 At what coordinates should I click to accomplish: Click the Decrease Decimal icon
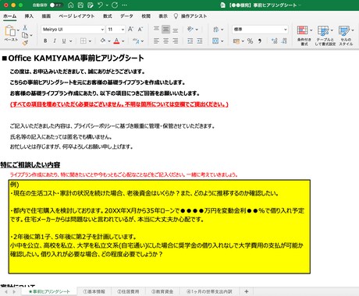[284, 41]
